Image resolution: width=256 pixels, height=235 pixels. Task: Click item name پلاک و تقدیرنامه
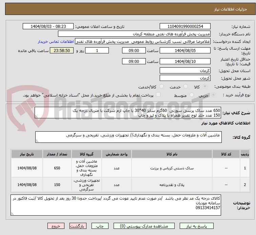pyautogui.click(x=172, y=185)
